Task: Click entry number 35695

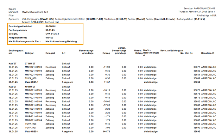Action: 197,131
